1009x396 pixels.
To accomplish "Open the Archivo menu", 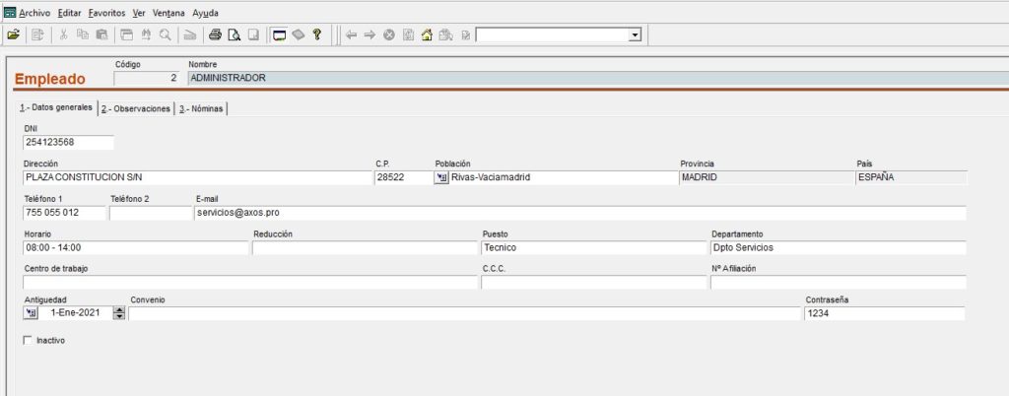I will 34,13.
